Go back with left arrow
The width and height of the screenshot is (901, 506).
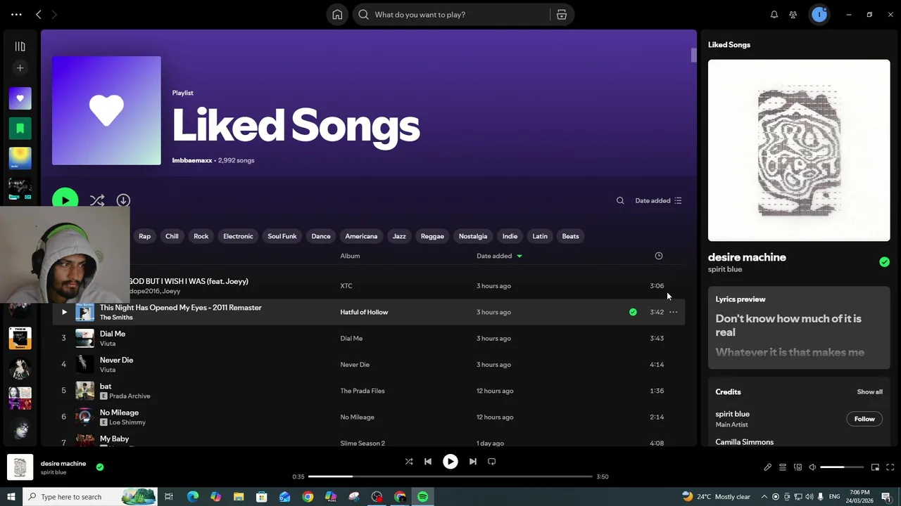(x=39, y=15)
